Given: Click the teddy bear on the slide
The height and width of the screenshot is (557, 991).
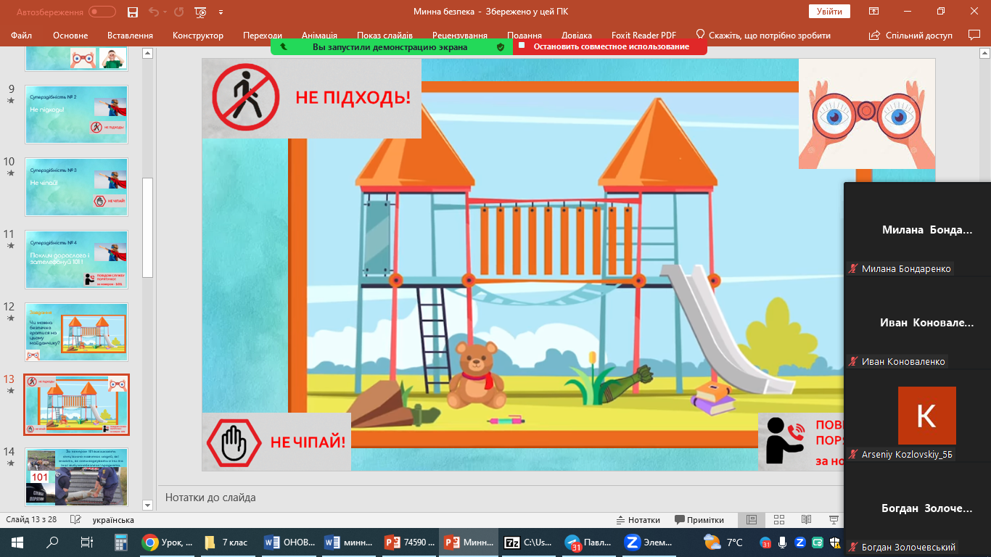Looking at the screenshot, I should pos(476,374).
